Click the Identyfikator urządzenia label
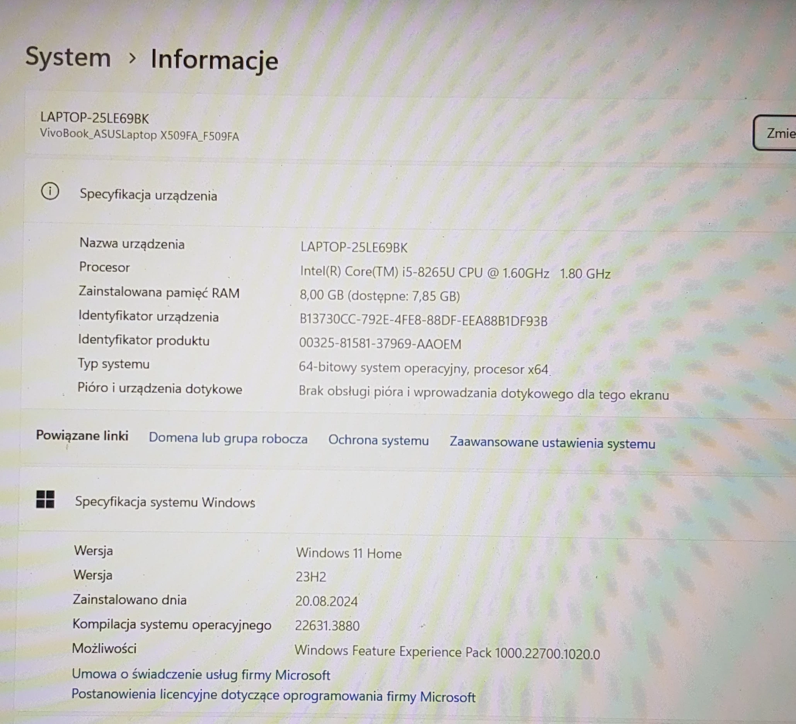 pyautogui.click(x=148, y=316)
